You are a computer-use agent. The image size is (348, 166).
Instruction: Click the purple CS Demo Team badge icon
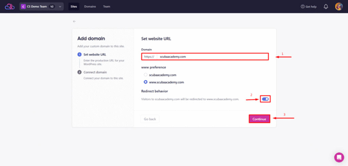(23, 7)
